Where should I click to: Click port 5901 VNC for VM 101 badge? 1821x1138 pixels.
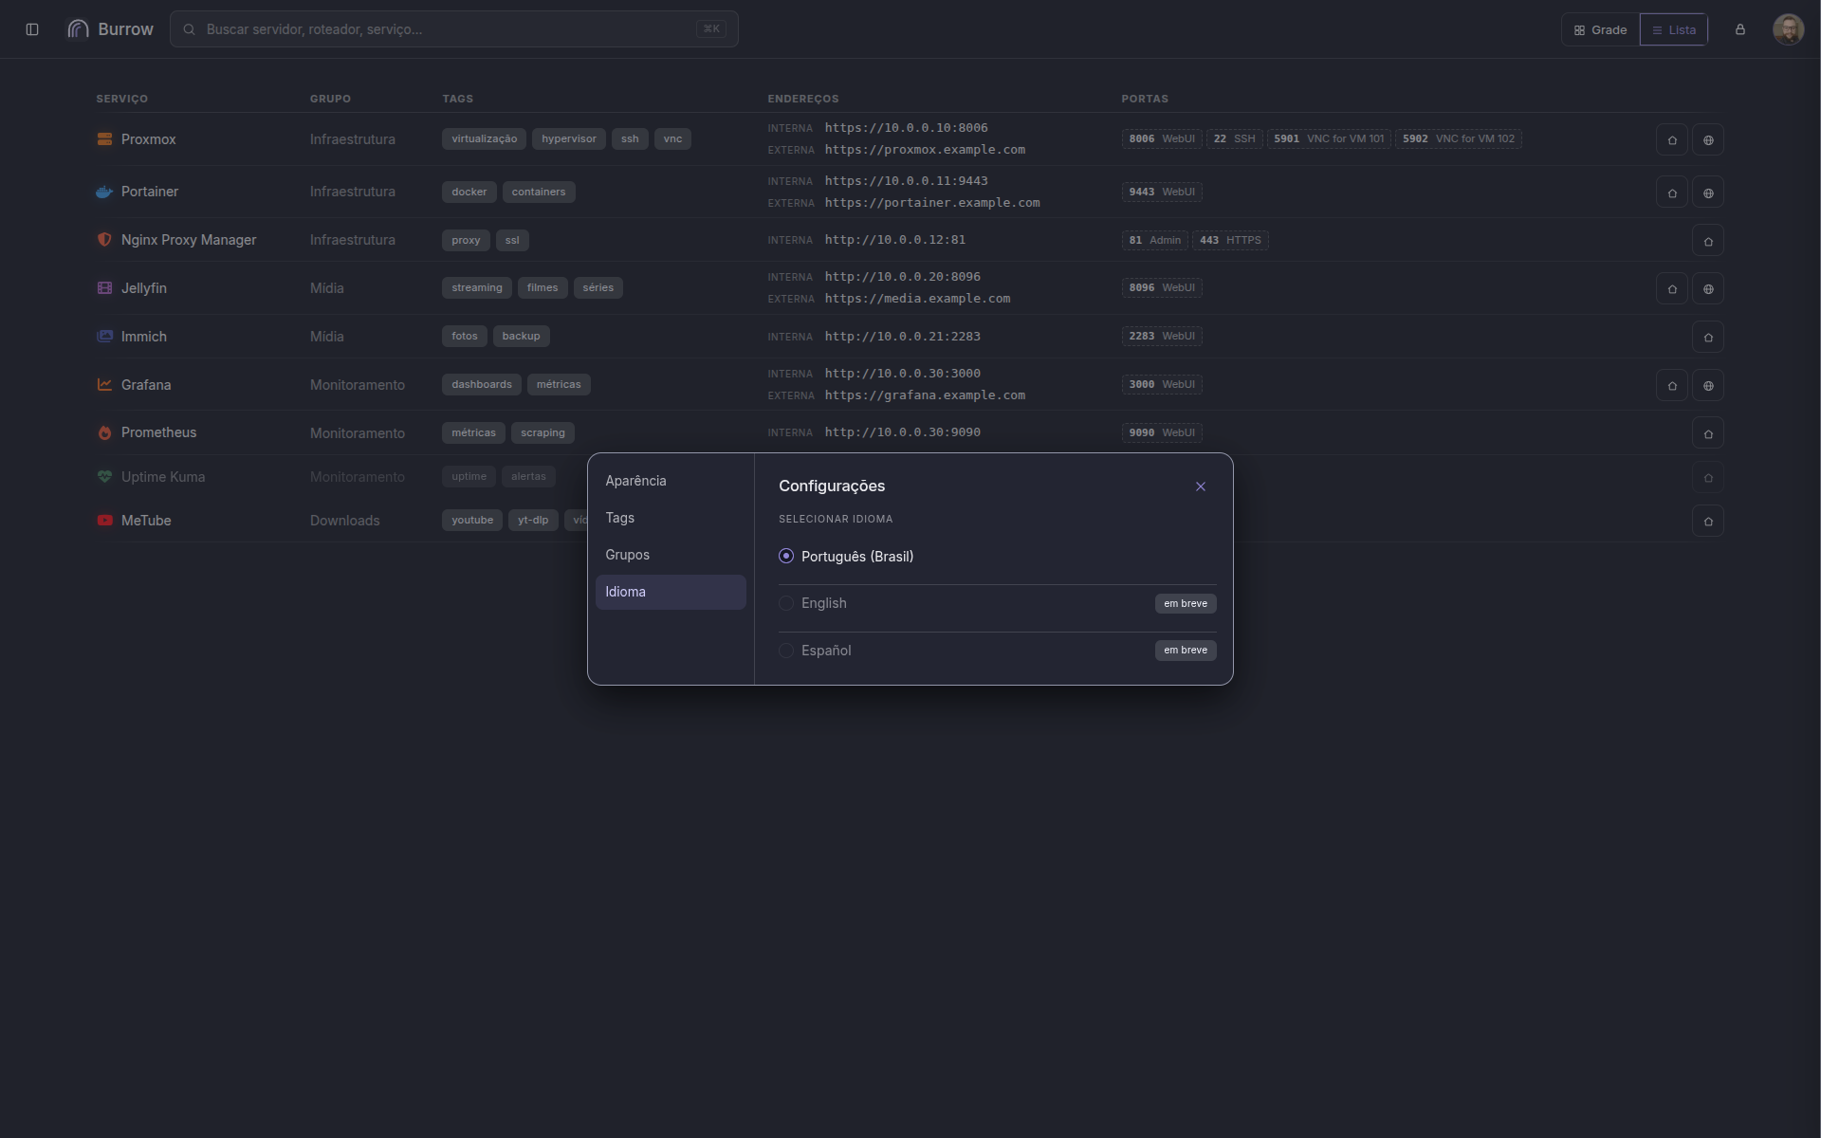coord(1329,139)
